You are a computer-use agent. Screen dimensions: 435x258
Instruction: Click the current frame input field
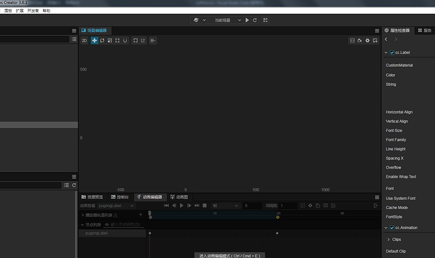[252, 206]
